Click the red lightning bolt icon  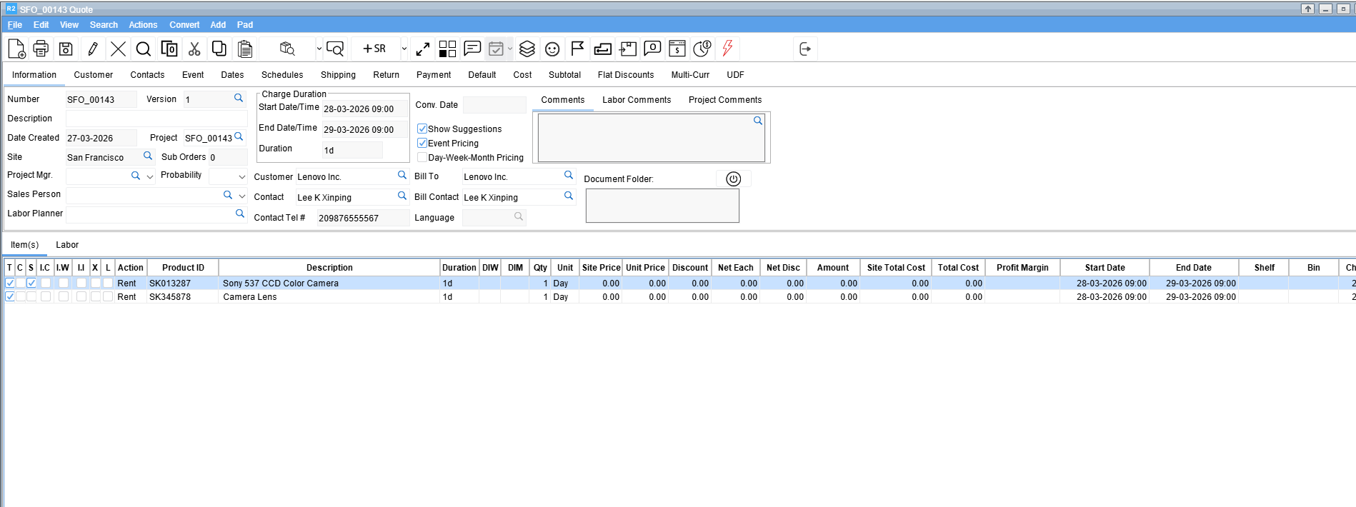[727, 49]
